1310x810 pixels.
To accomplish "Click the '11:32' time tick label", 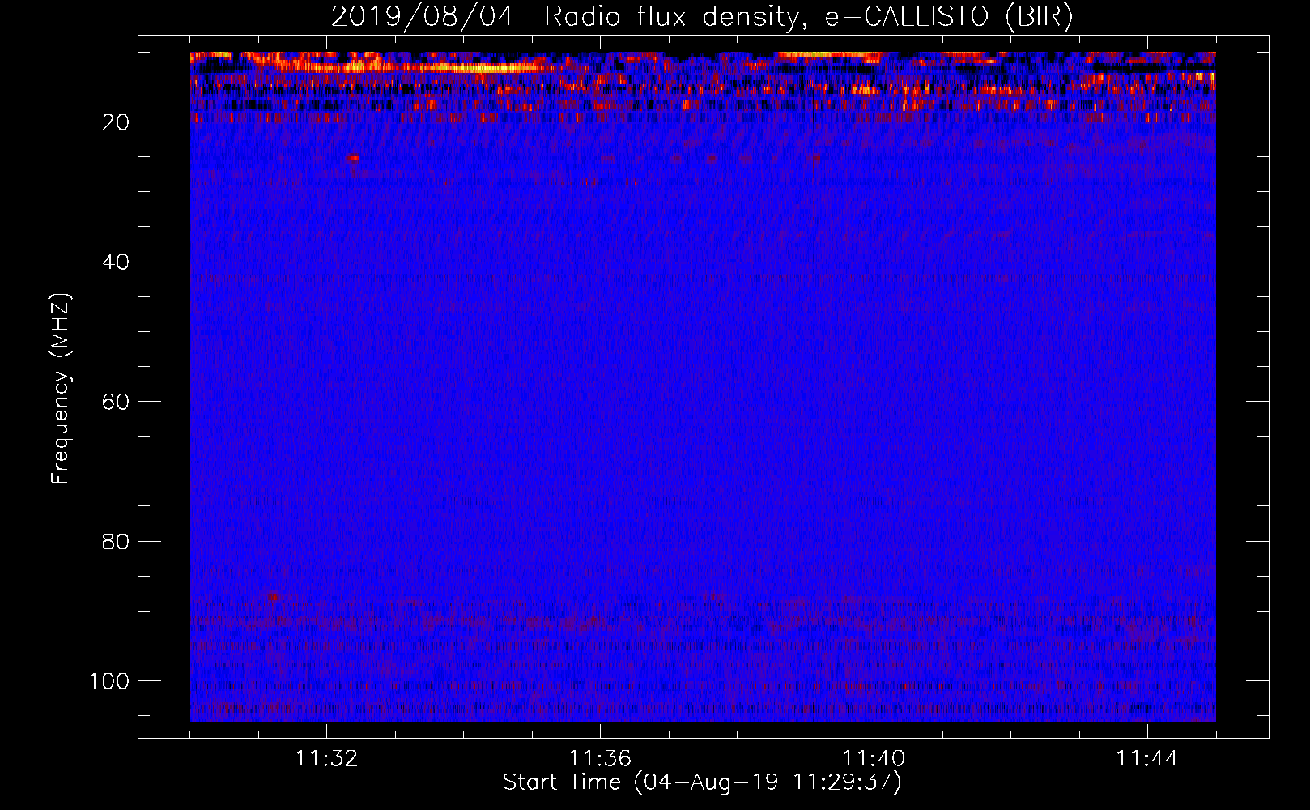I will pos(326,759).
